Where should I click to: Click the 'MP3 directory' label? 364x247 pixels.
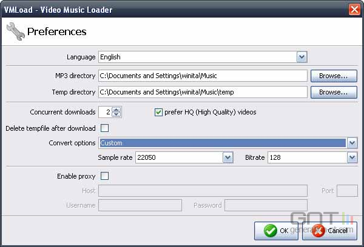pos(75,76)
